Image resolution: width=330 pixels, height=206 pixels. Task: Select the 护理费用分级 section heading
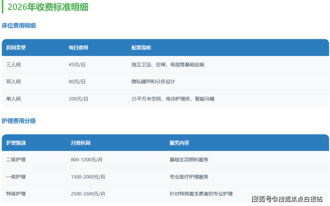pos(19,121)
